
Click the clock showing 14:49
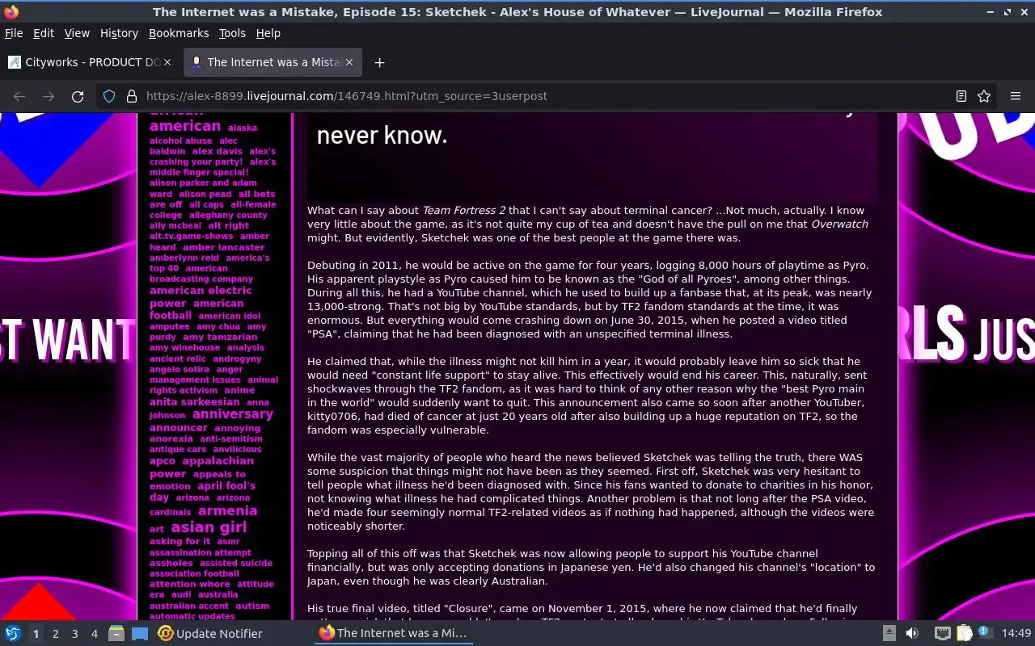1016,634
